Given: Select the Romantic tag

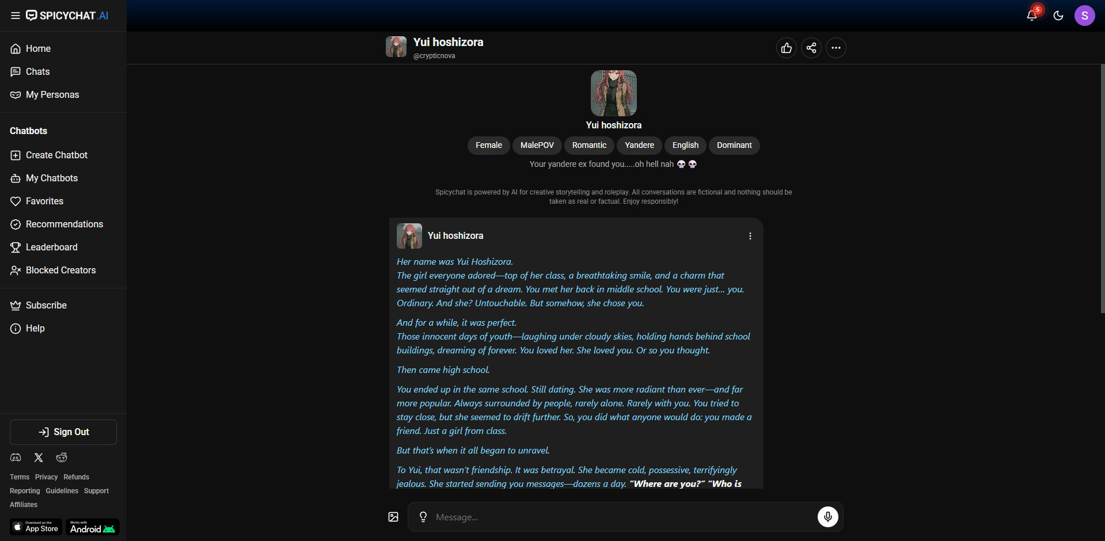Looking at the screenshot, I should (x=589, y=146).
